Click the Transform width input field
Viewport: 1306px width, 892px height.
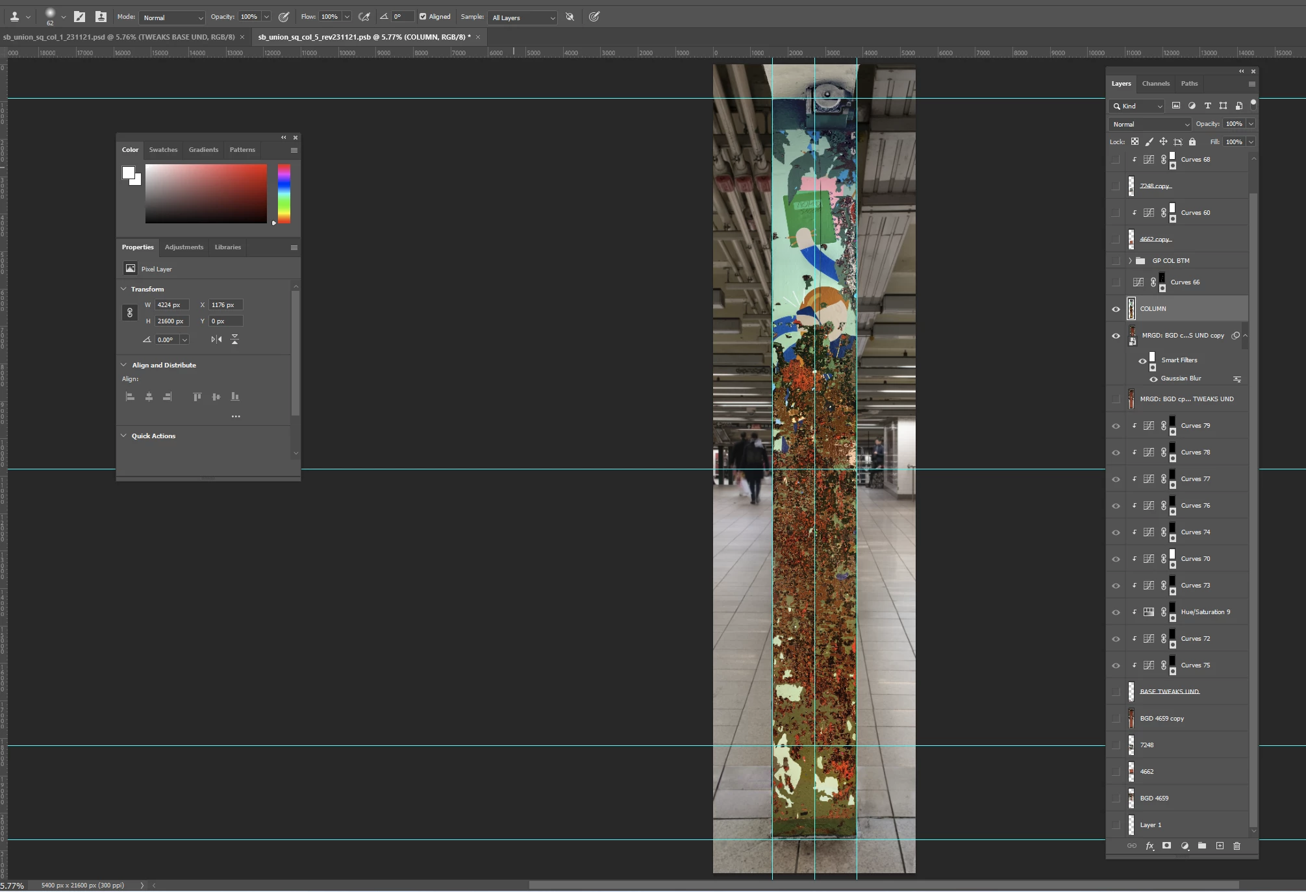point(171,305)
